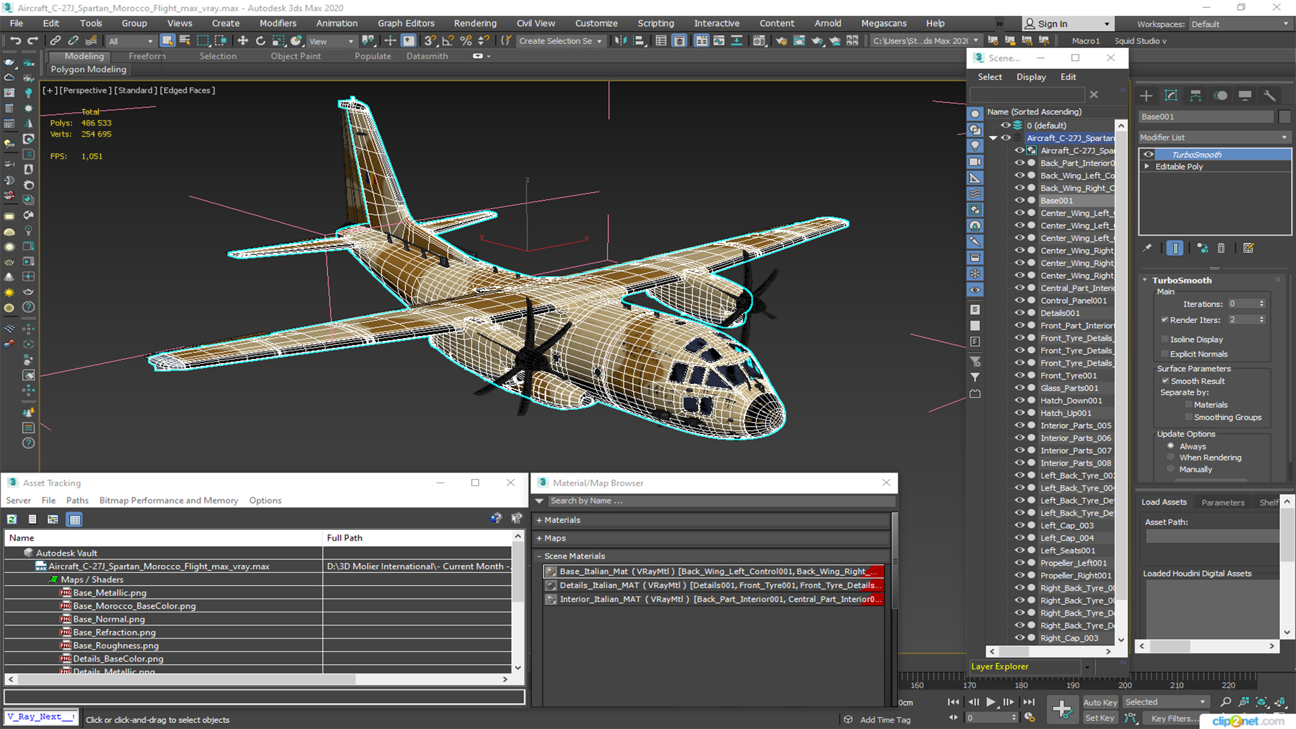Open the selection filter All dropdown

point(131,41)
